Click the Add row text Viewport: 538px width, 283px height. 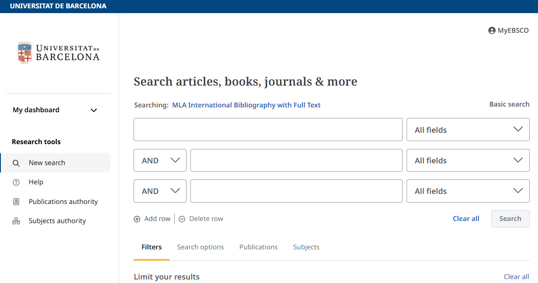[x=158, y=219]
